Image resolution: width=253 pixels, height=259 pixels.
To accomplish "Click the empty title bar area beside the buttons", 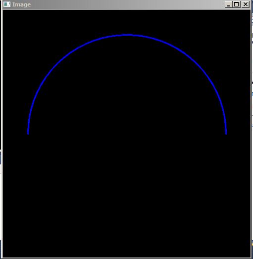I will click(x=127, y=4).
